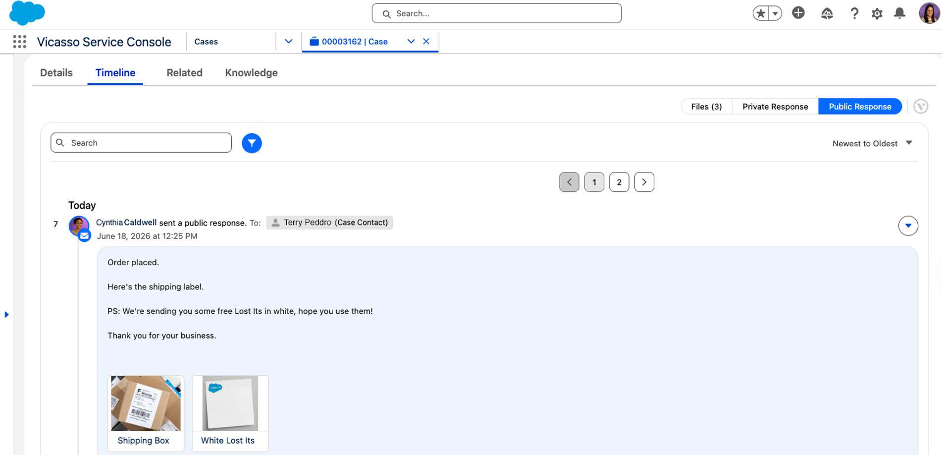
Task: Close the 00003162 Case tab
Action: pos(426,42)
